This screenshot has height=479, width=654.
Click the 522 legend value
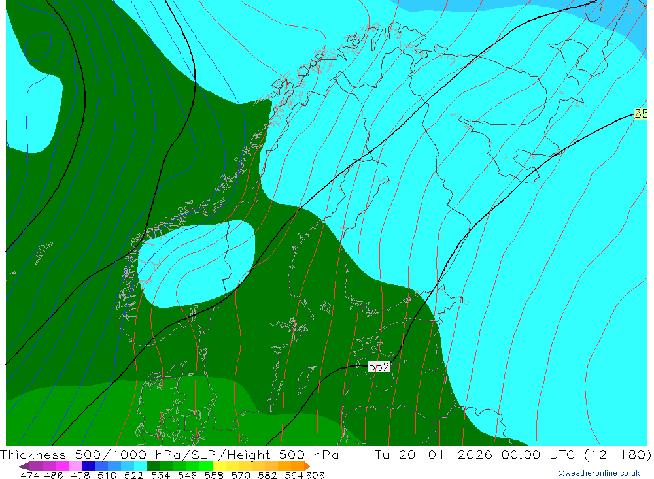133,475
